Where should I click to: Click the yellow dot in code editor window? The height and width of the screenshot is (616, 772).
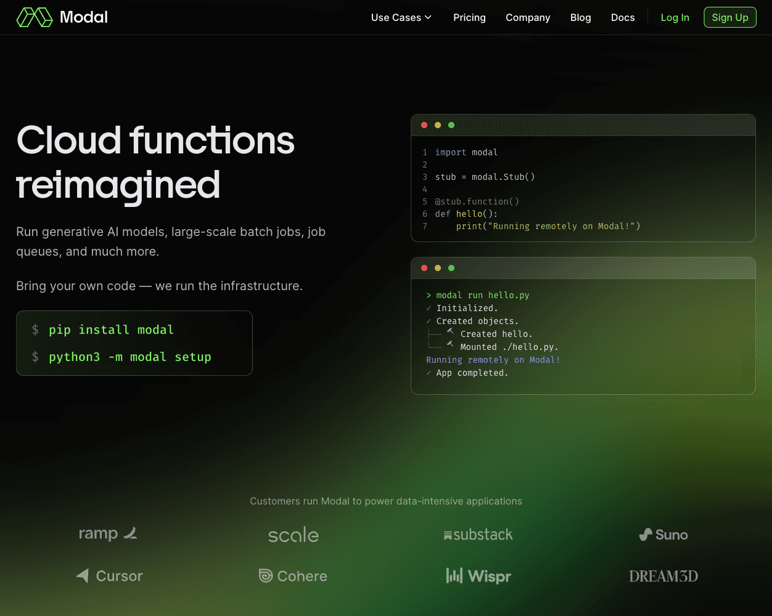[438, 125]
